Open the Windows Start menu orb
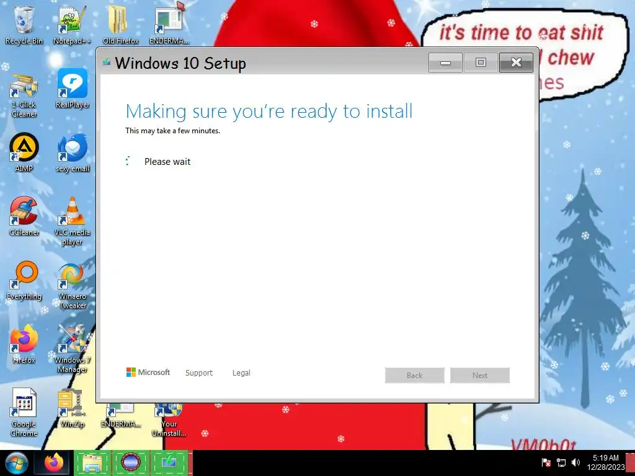The width and height of the screenshot is (635, 476). pos(16,463)
